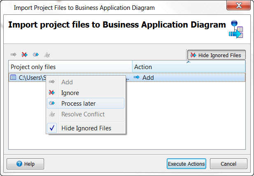Cancel the import dialog

click(228, 164)
